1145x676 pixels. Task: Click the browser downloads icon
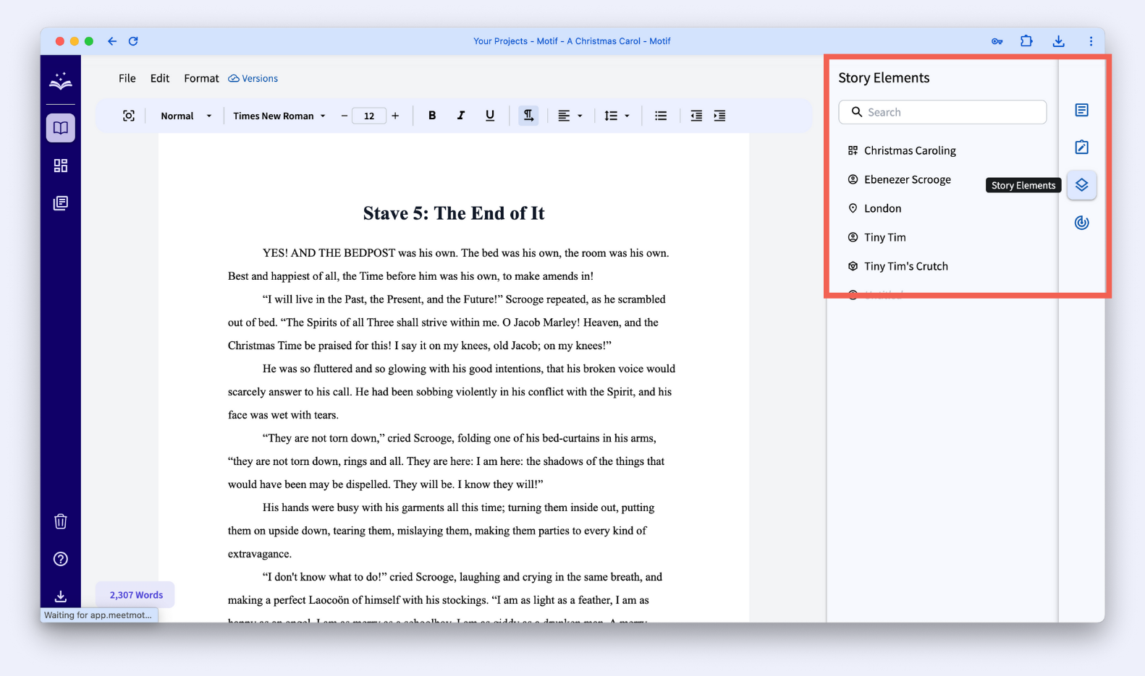[1059, 41]
